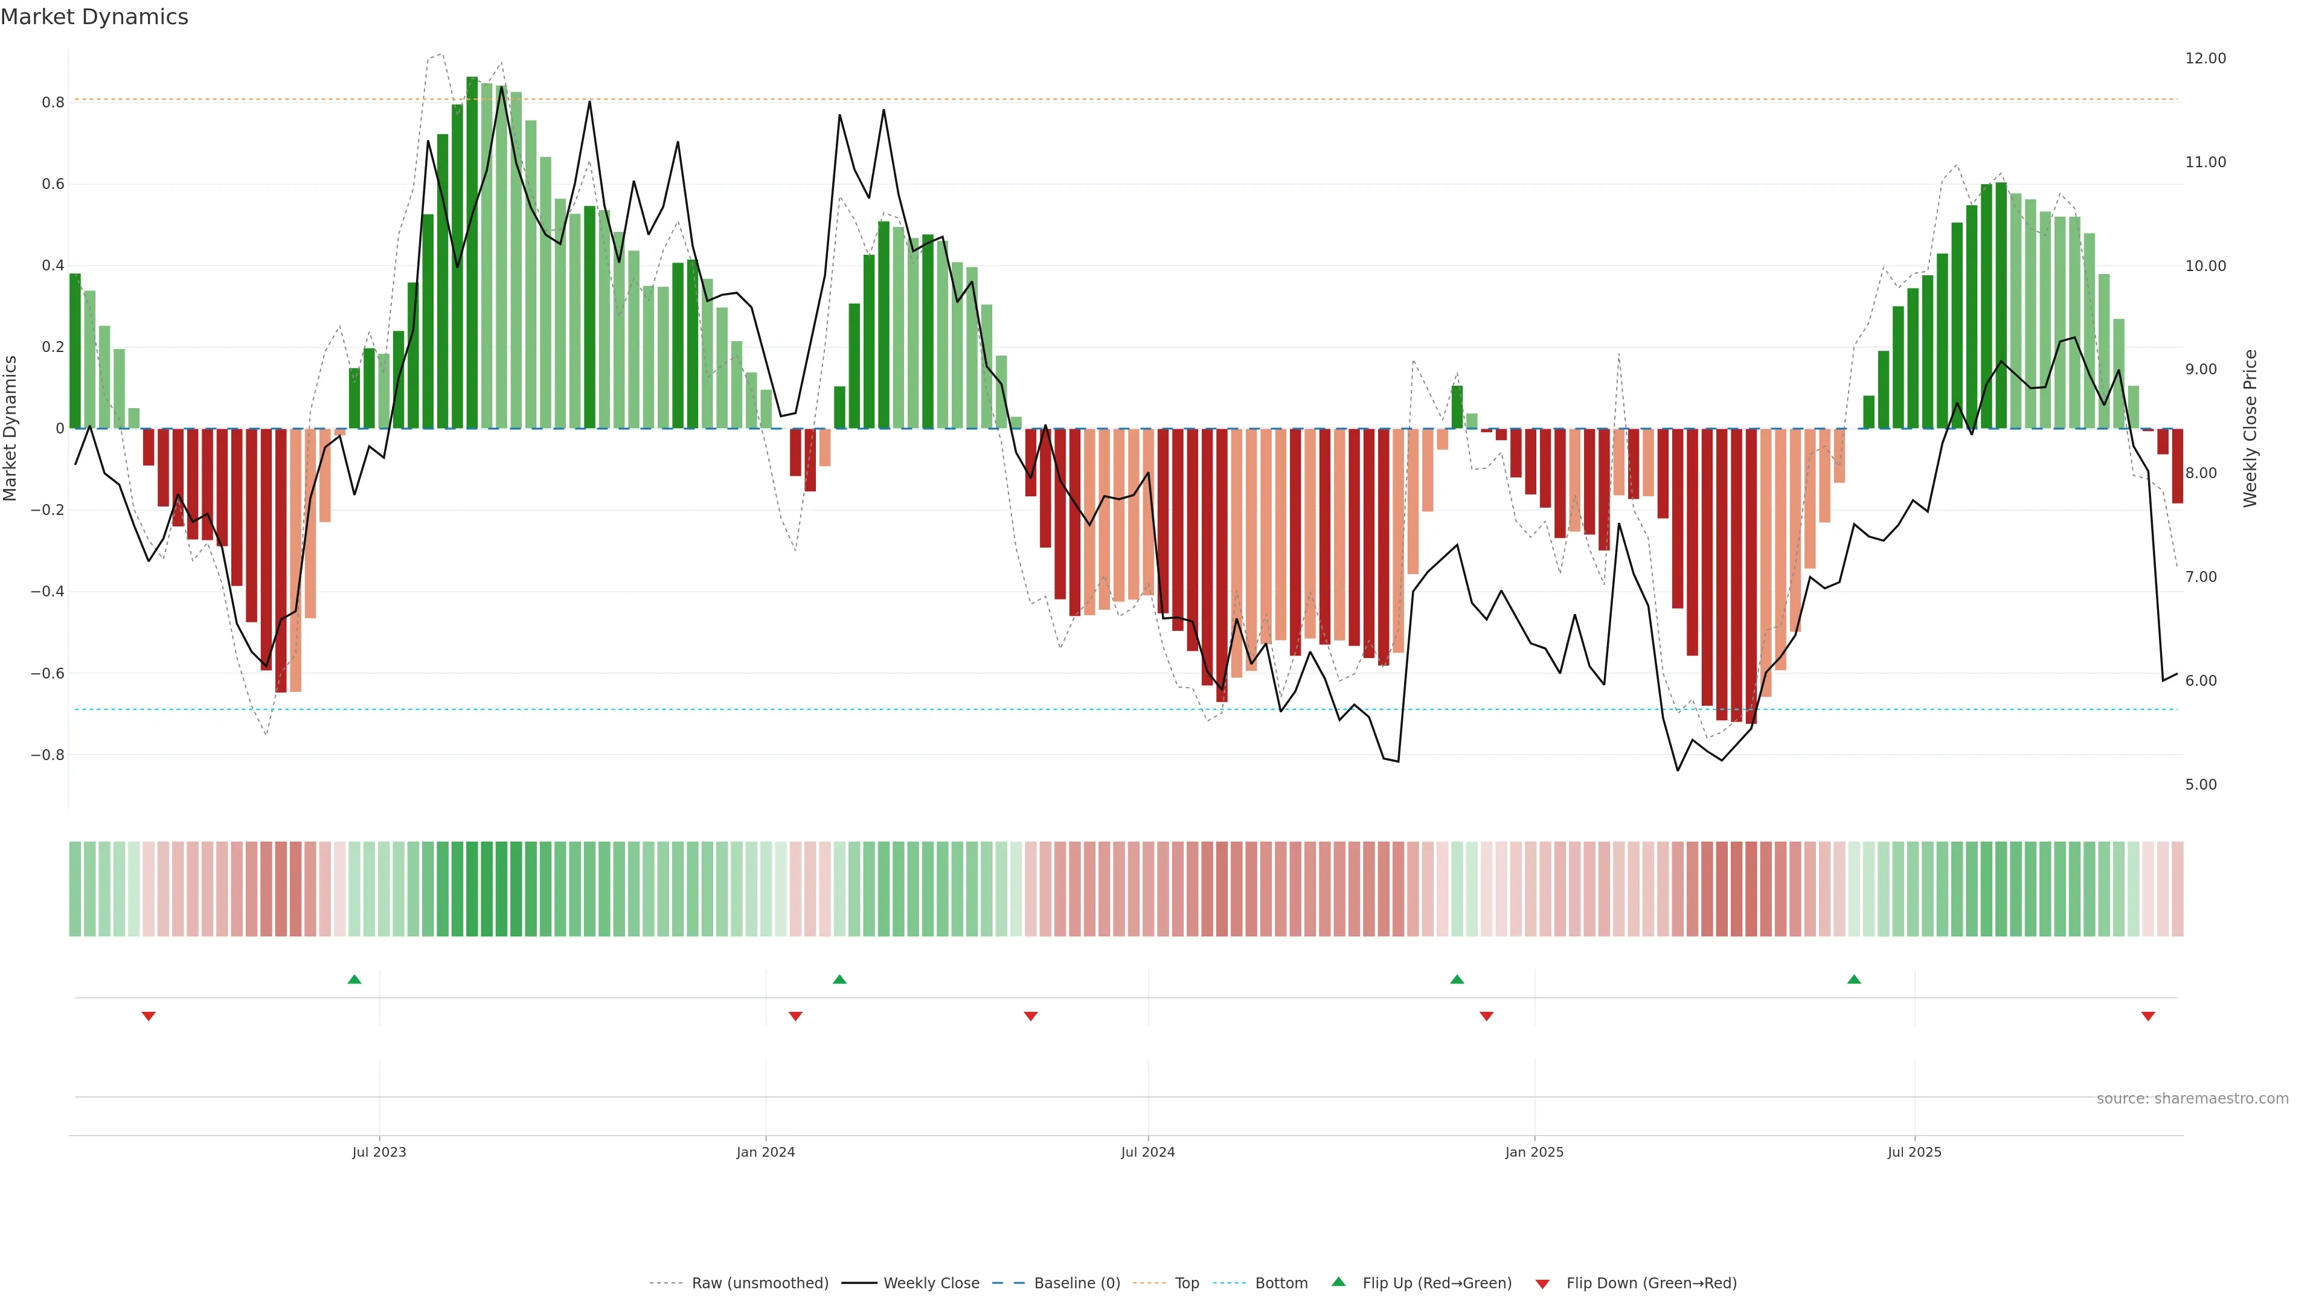Viewport: 2319px width, 1304px height.
Task: Click the green flip-up triangle before Jul 2025
Action: coord(1853,979)
